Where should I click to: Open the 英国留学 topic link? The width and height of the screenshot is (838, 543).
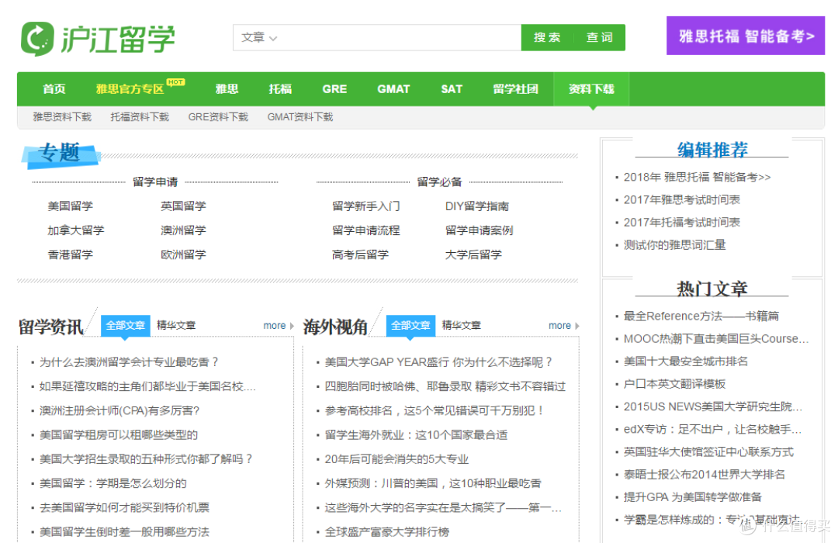(x=183, y=206)
